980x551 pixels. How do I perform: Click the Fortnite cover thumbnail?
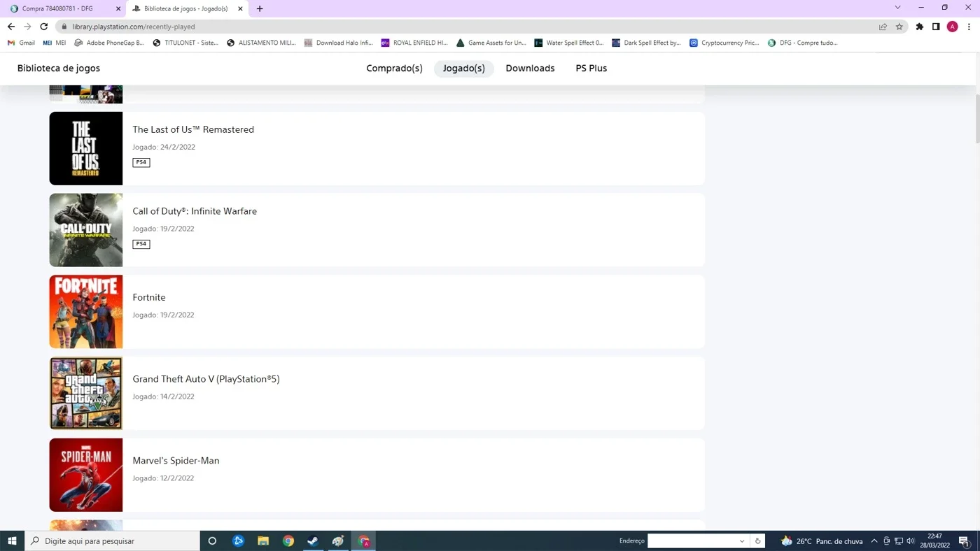coord(86,311)
